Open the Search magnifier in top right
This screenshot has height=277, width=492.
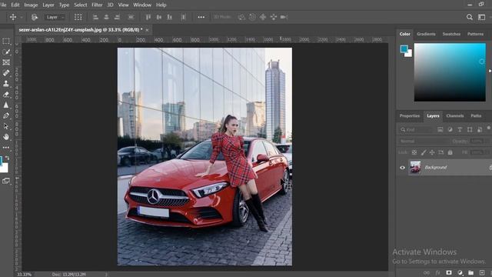pyautogui.click(x=470, y=17)
